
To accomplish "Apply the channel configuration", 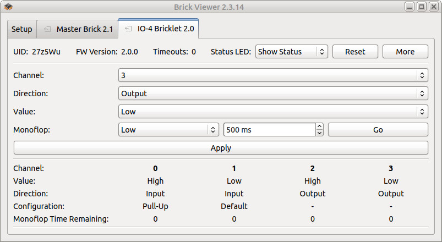I will tap(221, 148).
